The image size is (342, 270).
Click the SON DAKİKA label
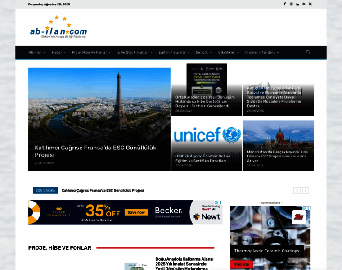point(45,191)
